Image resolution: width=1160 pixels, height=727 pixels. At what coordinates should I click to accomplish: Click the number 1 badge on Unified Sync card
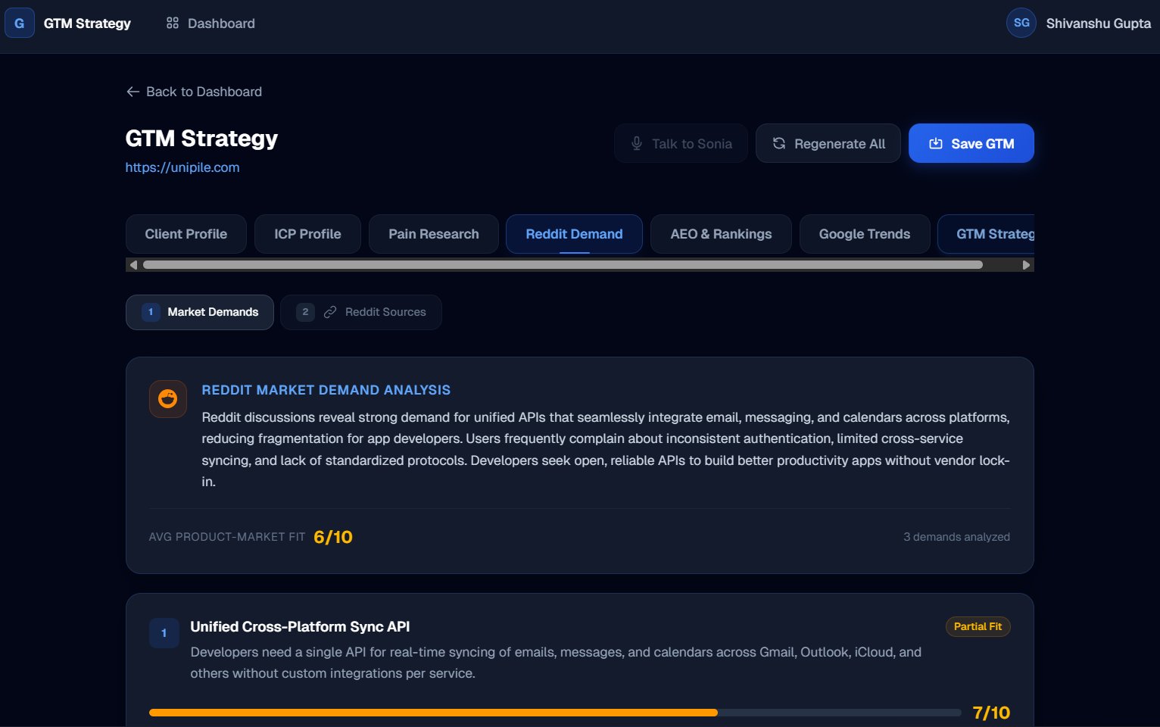pos(164,633)
